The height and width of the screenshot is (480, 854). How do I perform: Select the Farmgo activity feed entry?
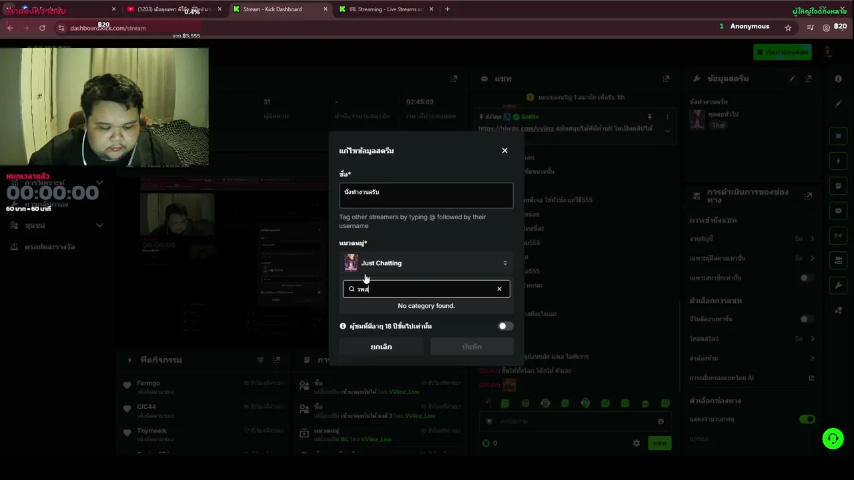[x=203, y=387]
